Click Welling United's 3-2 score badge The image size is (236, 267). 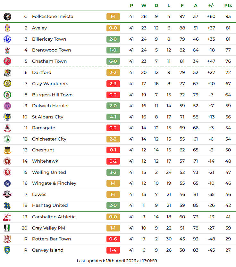tap(113, 172)
